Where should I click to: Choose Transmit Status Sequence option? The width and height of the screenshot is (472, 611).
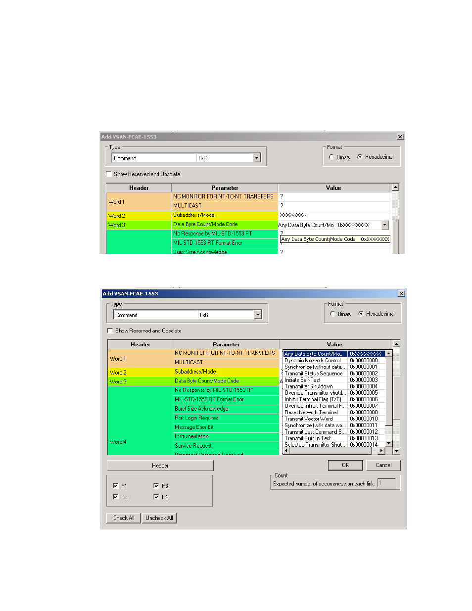coord(334,374)
